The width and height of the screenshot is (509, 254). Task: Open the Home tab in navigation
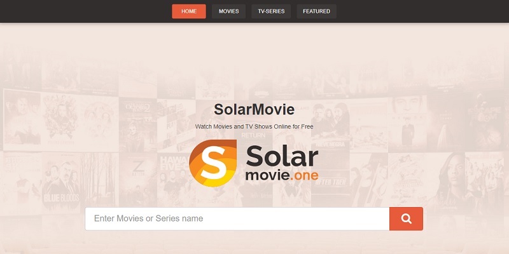pos(188,11)
